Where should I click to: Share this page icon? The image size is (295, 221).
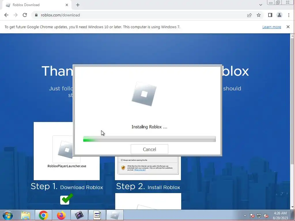click(x=249, y=15)
